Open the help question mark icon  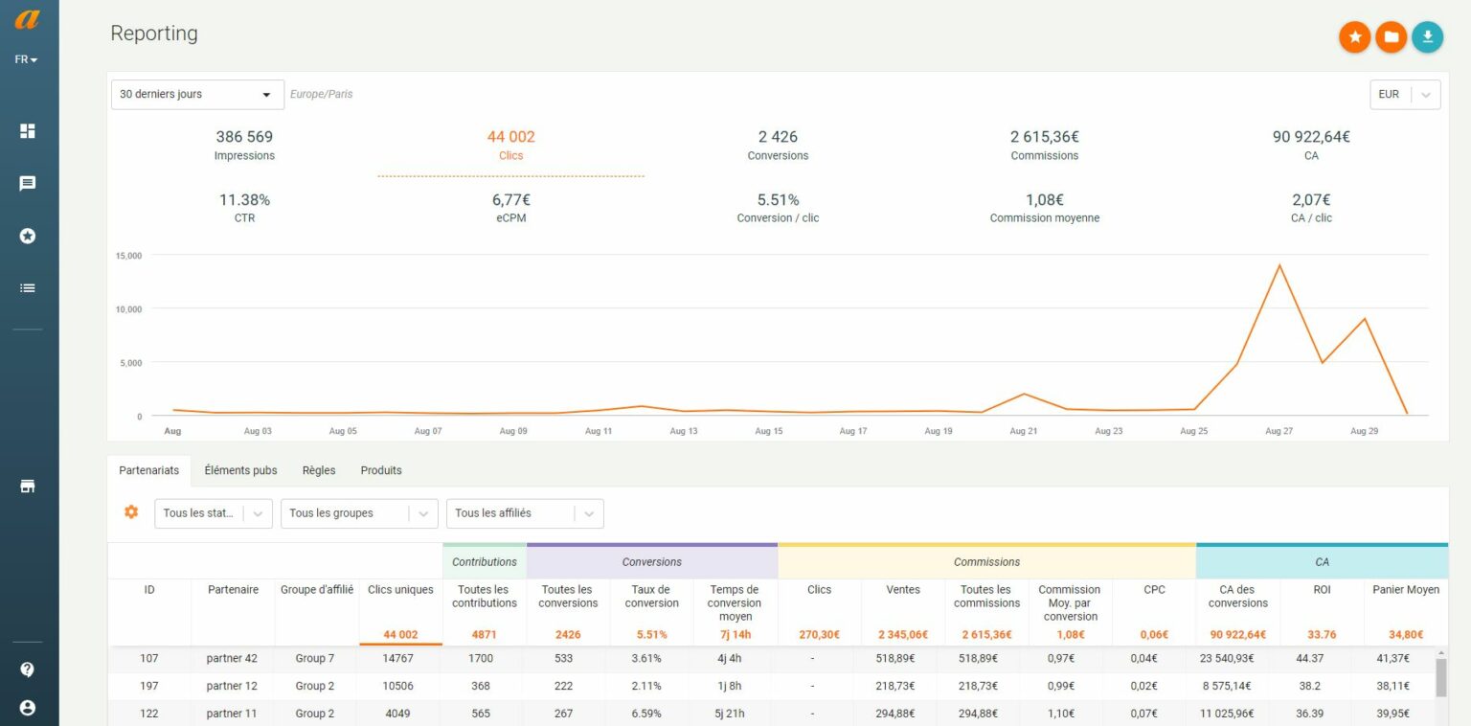pyautogui.click(x=28, y=669)
